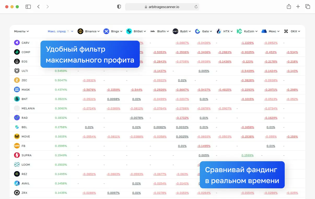Screen dimensions: 315x199
Task: Open the Blofin column dropdown chevron
Action: coord(168,31)
